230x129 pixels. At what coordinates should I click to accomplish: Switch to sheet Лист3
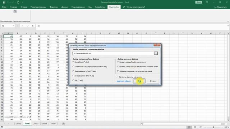click(36, 124)
